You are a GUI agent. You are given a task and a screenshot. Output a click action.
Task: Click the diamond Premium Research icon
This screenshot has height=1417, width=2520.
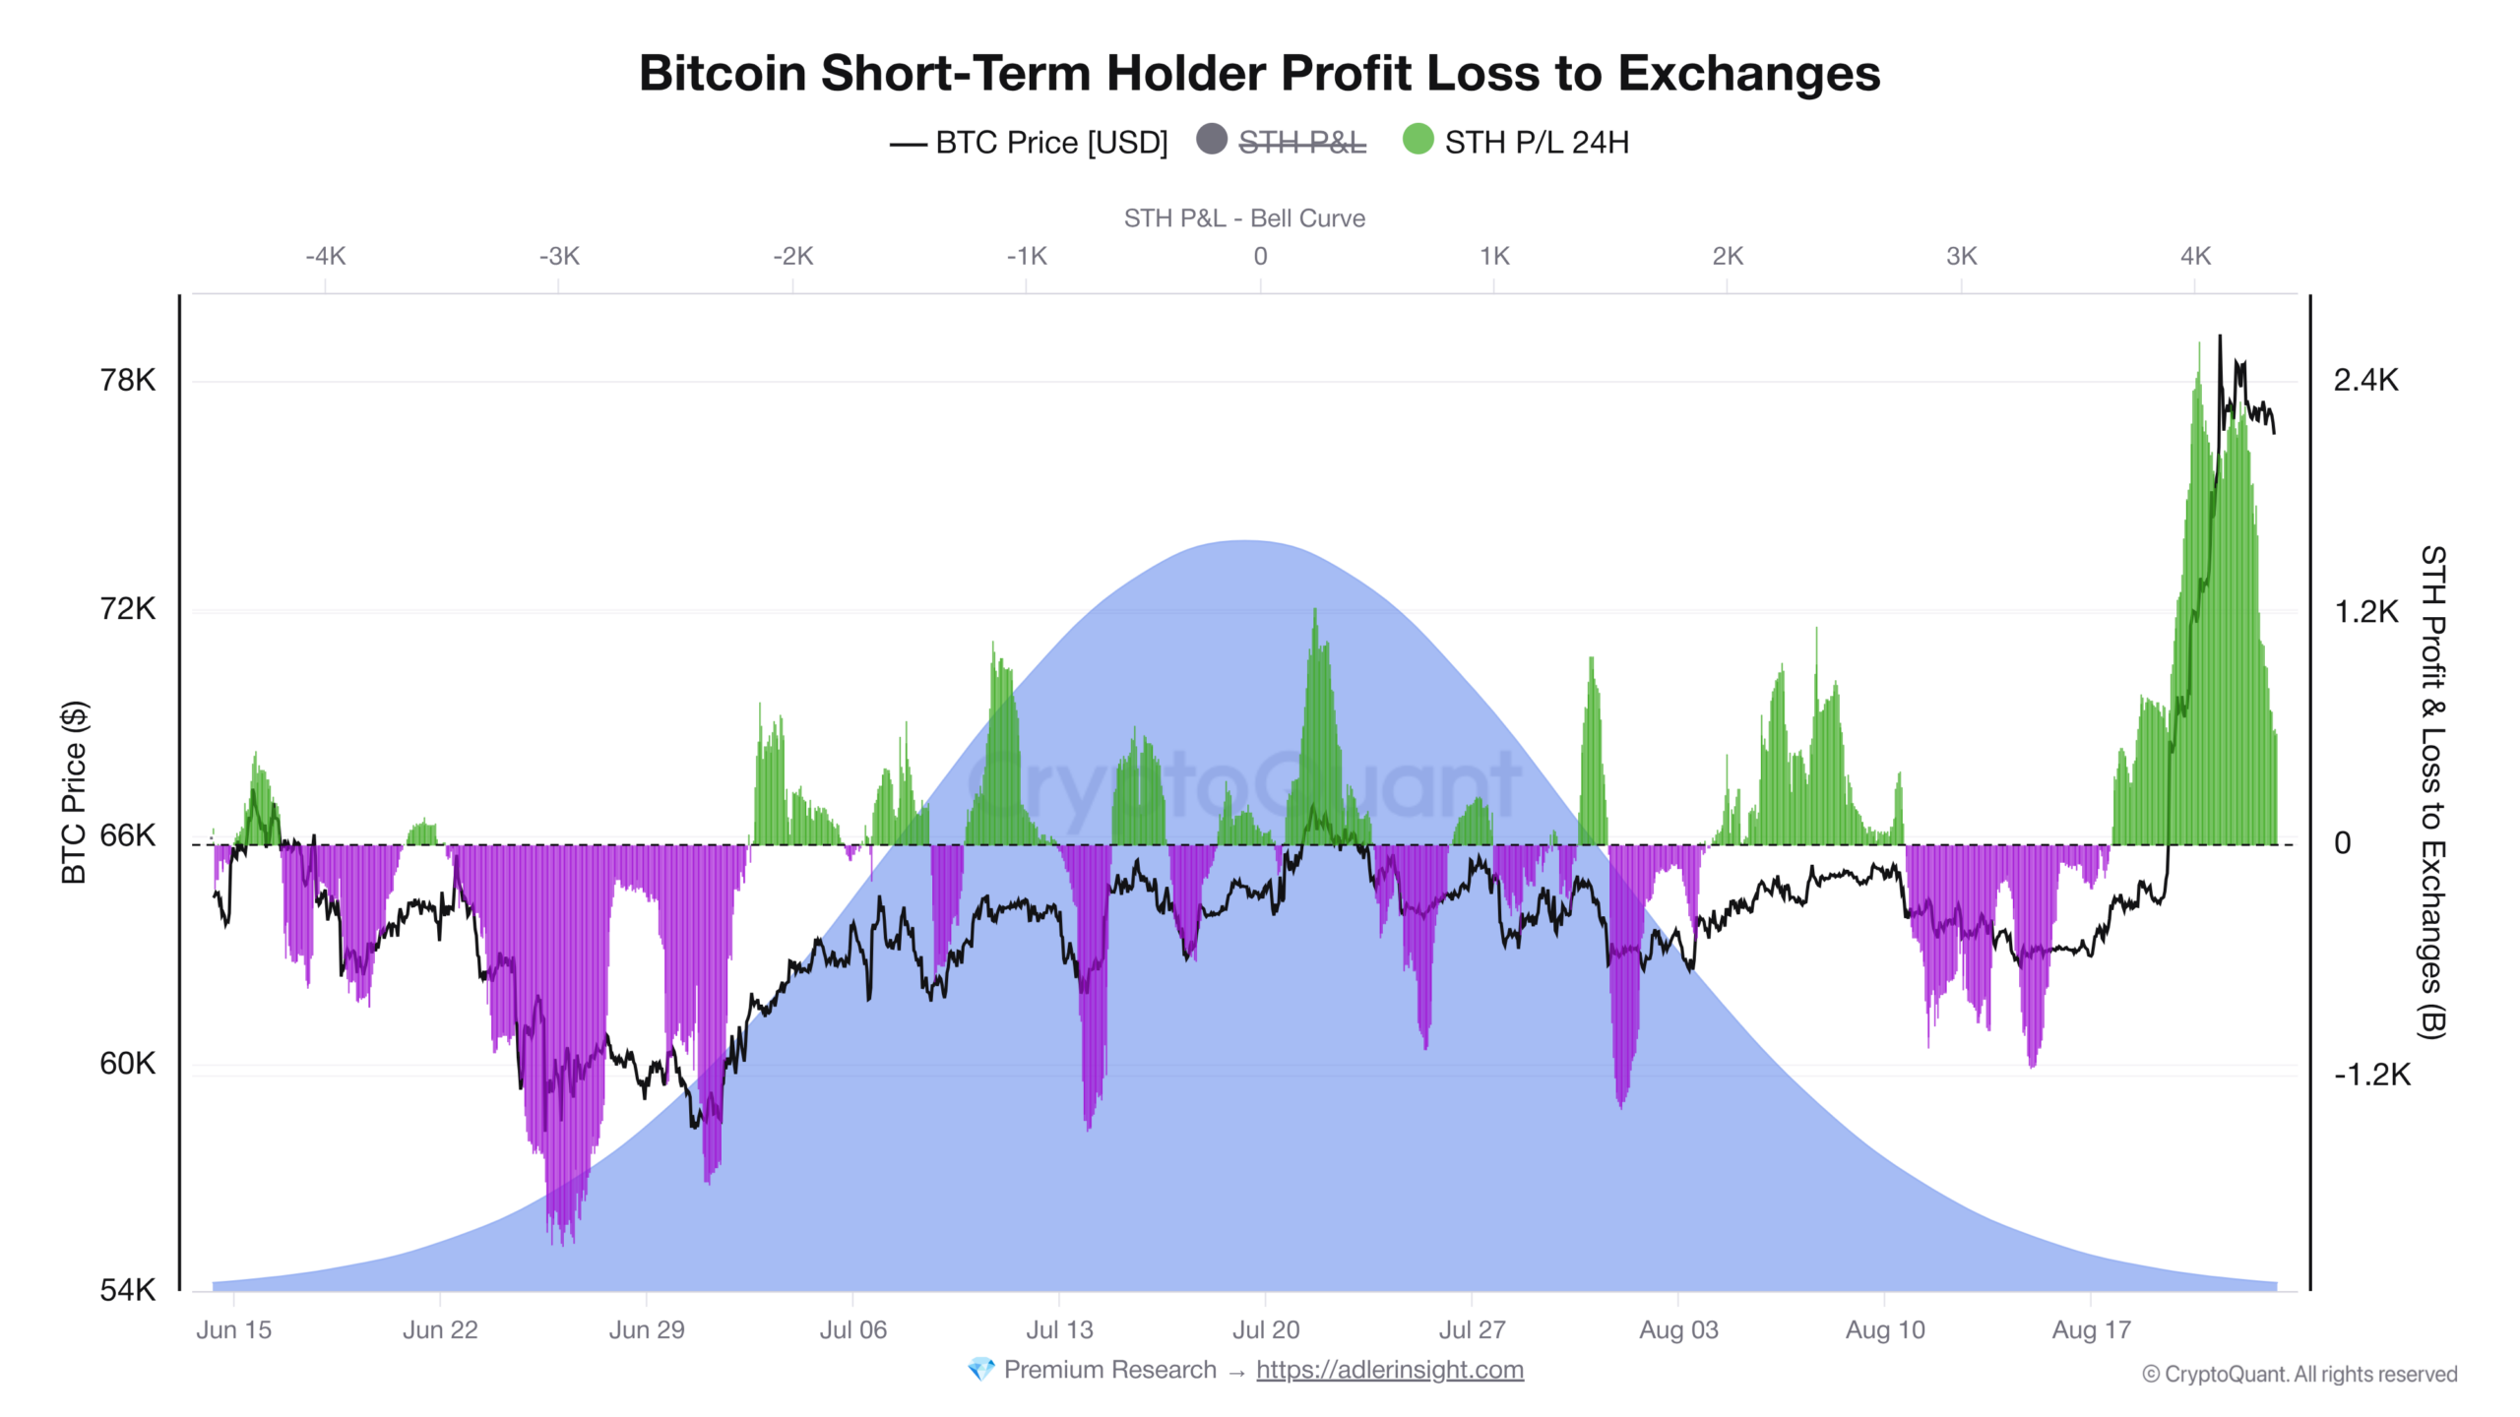click(980, 1370)
